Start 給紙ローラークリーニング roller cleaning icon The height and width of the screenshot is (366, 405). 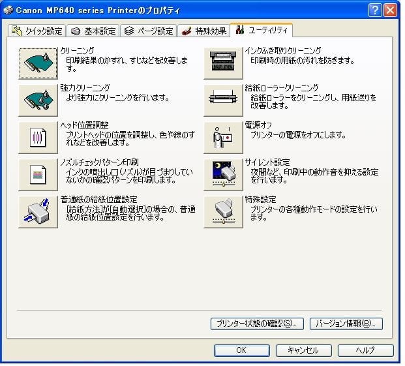pos(223,99)
